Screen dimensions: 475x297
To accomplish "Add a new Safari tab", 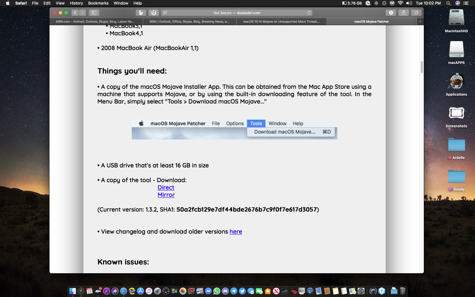I will click(420, 21).
